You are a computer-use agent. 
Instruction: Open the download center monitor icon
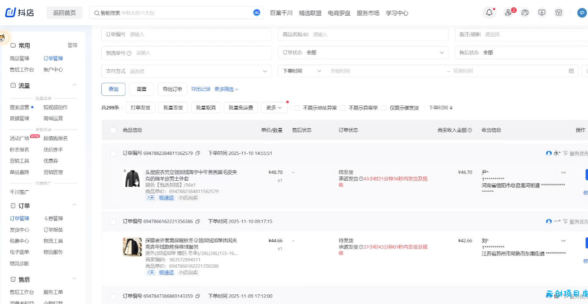pyautogui.click(x=542, y=13)
